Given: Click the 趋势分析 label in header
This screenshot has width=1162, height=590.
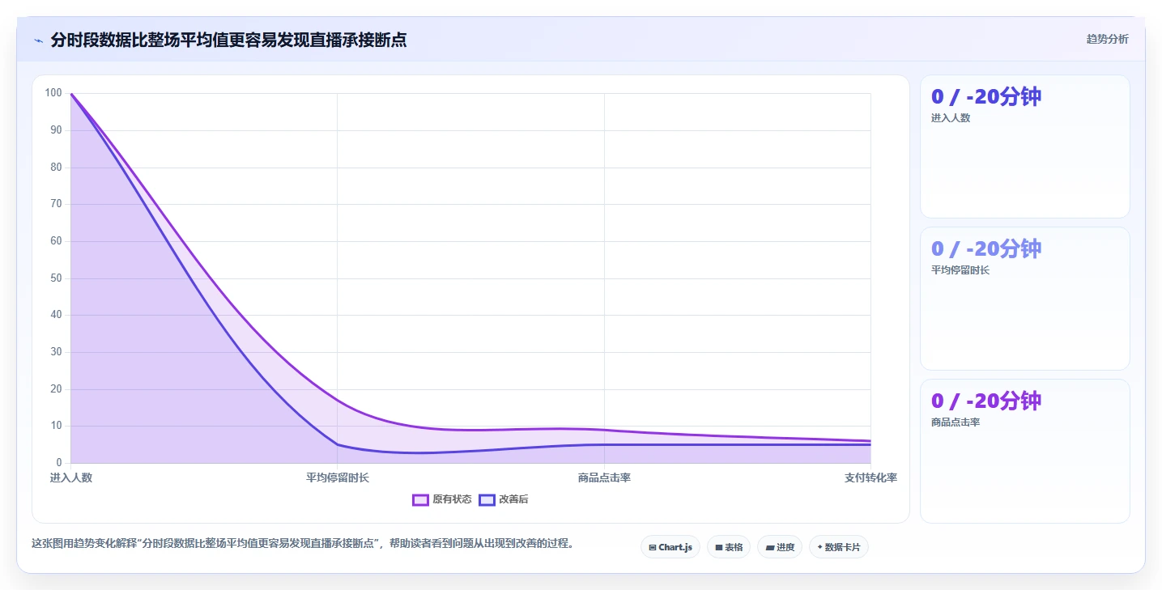Looking at the screenshot, I should pos(1107,39).
